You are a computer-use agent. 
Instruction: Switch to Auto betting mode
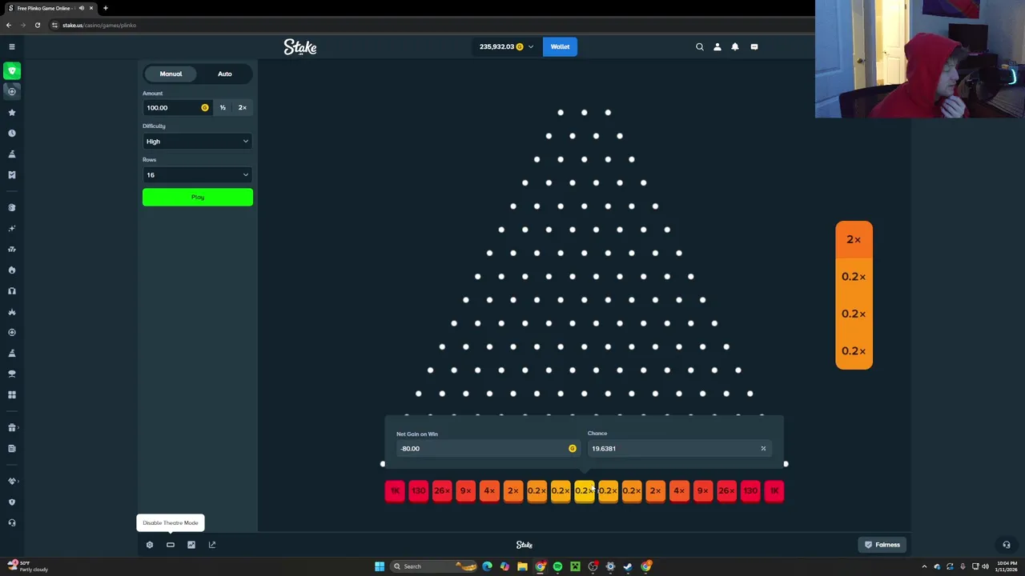tap(225, 74)
